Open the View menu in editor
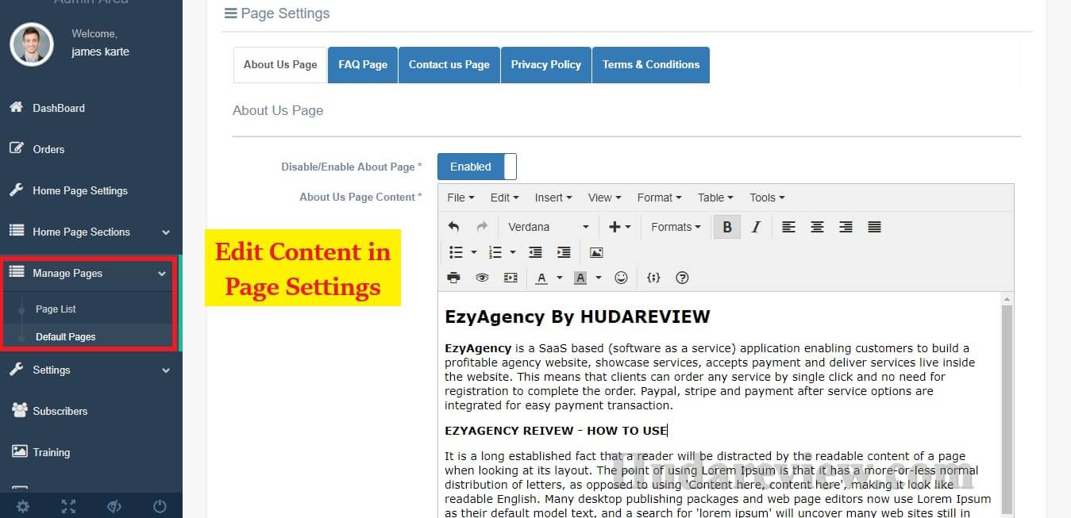Viewport: 1071px width, 518px height. click(604, 198)
